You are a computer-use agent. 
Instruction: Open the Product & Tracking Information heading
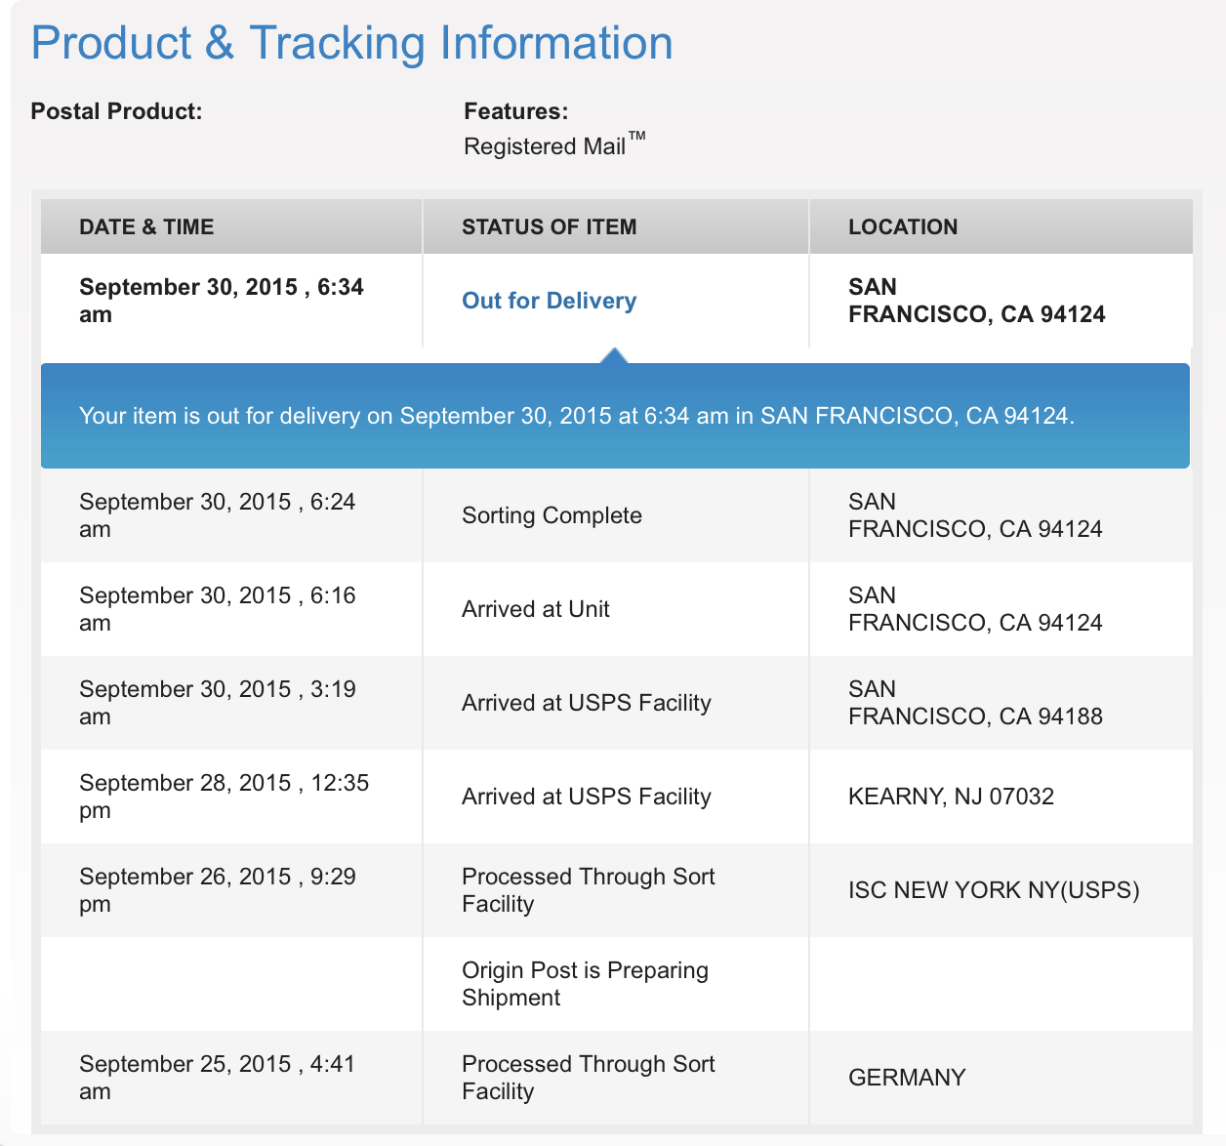351,43
